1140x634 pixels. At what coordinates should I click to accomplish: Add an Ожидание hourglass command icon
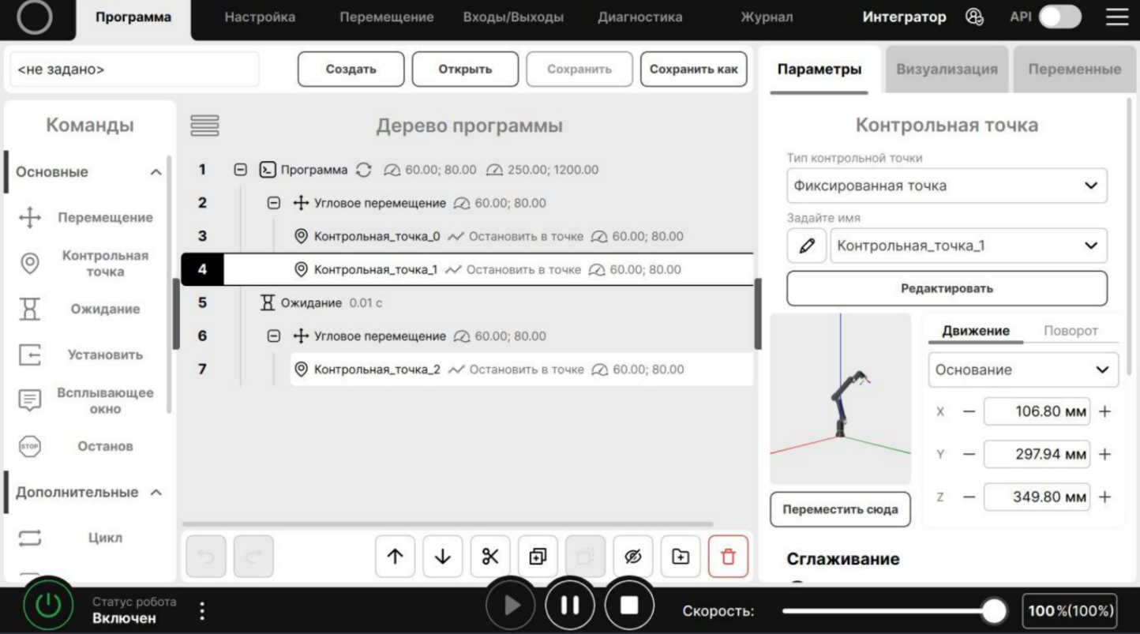click(x=29, y=309)
